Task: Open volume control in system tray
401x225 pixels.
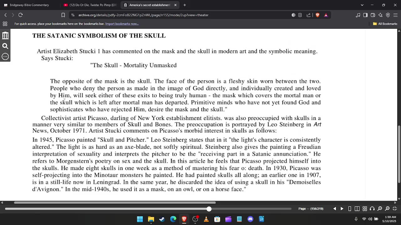Action: point(370,219)
